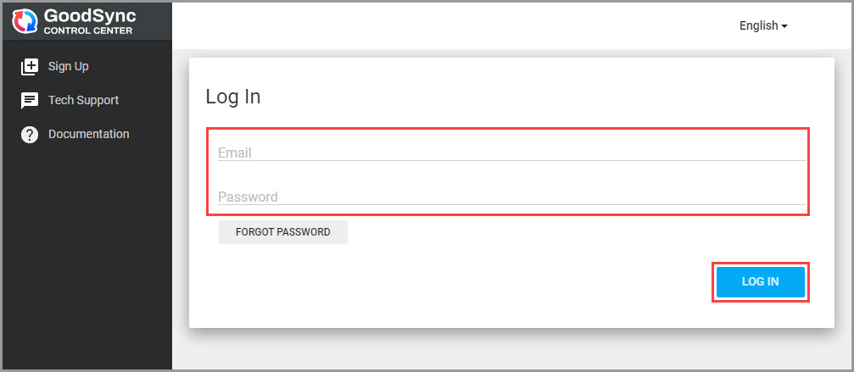Click empty space right of Forgot Password
Image resolution: width=854 pixels, height=372 pixels.
[x=509, y=232]
